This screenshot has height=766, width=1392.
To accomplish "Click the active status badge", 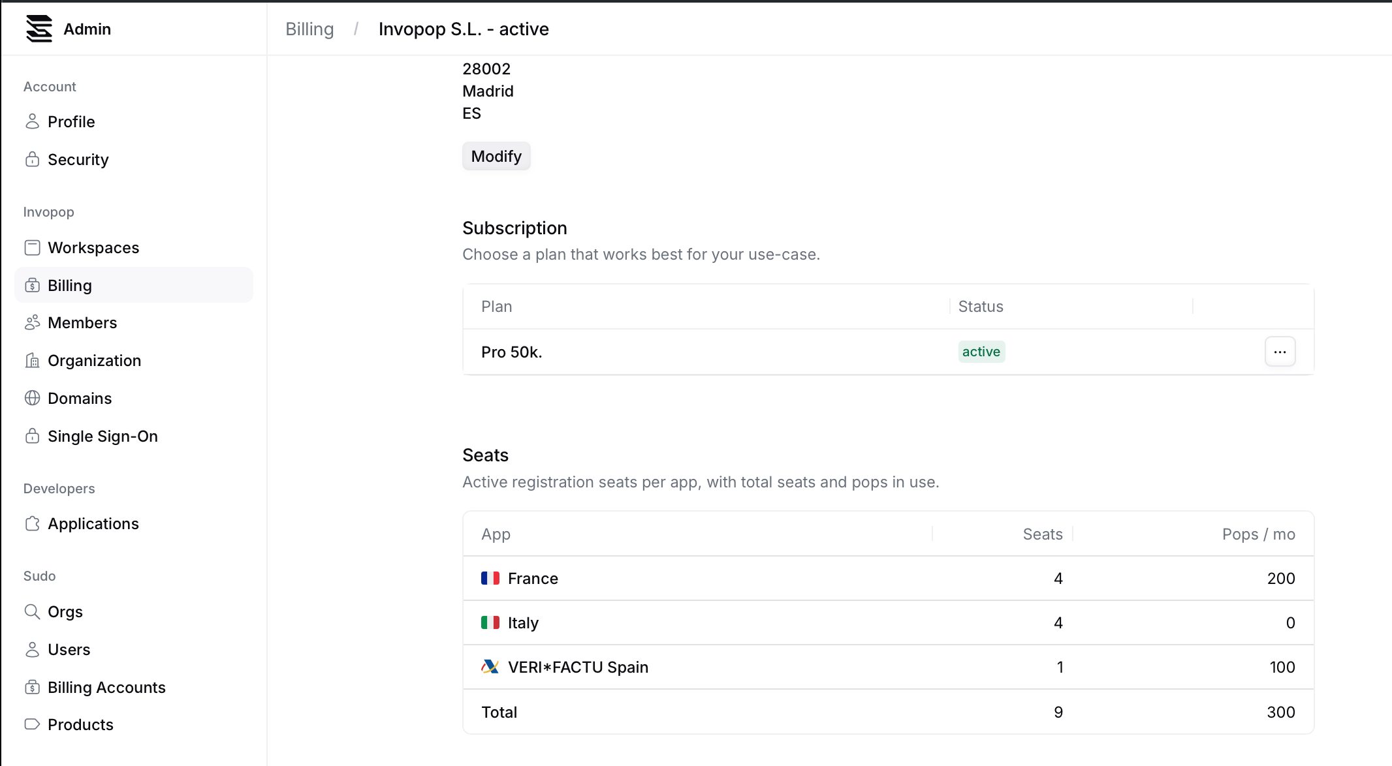I will (981, 352).
